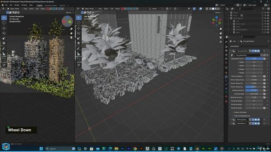Click the Windows Start button
The image size is (271, 152).
[41, 149]
